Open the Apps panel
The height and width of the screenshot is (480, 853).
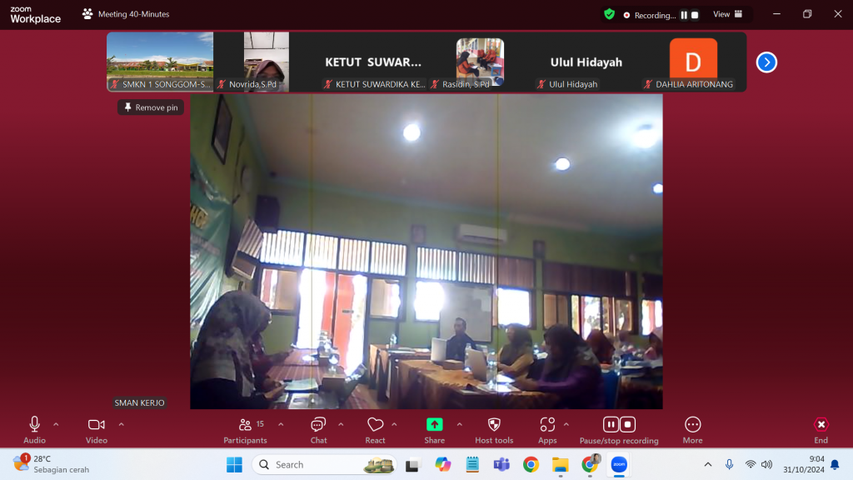[x=547, y=430]
